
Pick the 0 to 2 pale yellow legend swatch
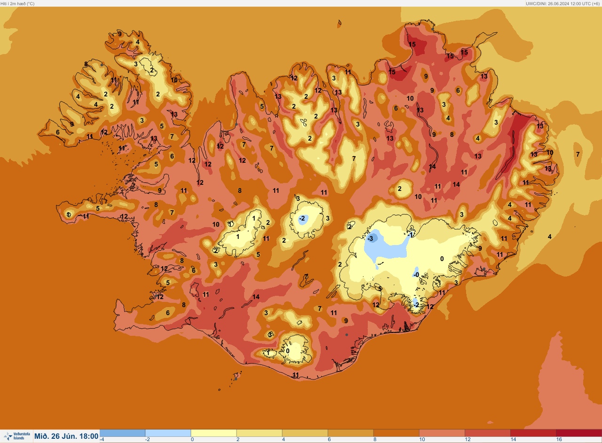[214, 433]
